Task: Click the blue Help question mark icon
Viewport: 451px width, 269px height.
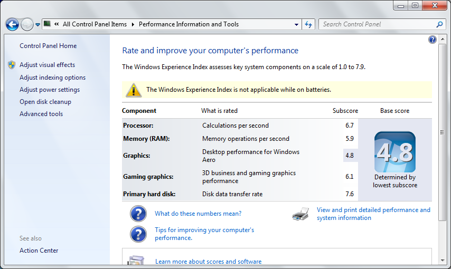Action: point(433,40)
